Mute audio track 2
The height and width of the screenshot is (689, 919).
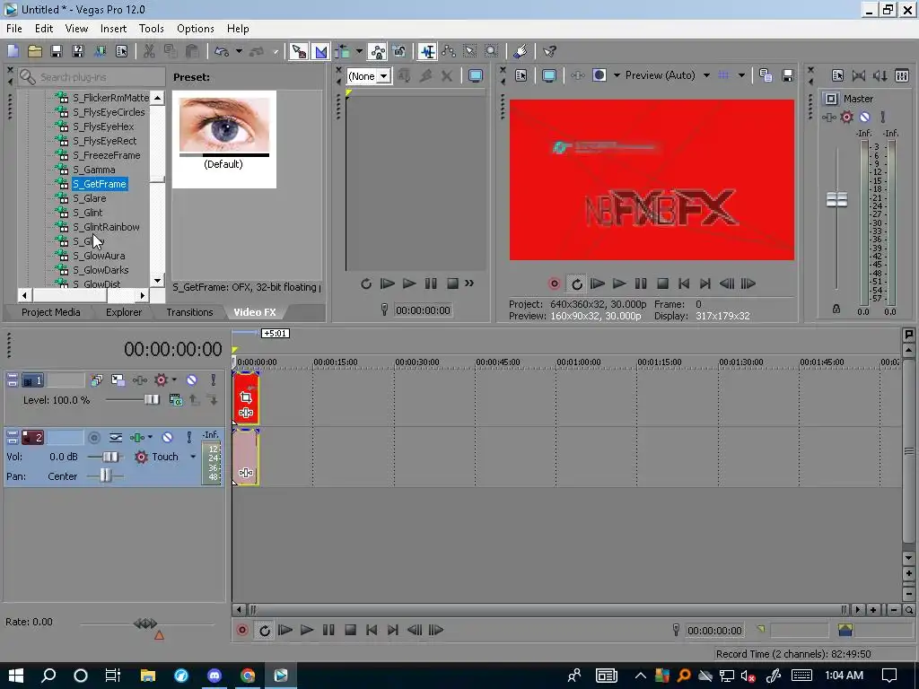click(x=168, y=438)
